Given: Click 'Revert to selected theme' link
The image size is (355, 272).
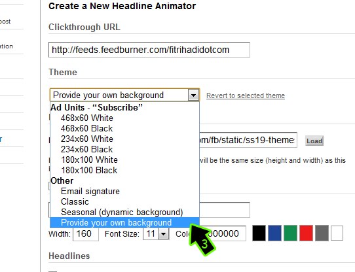Looking at the screenshot, I should tap(246, 95).
